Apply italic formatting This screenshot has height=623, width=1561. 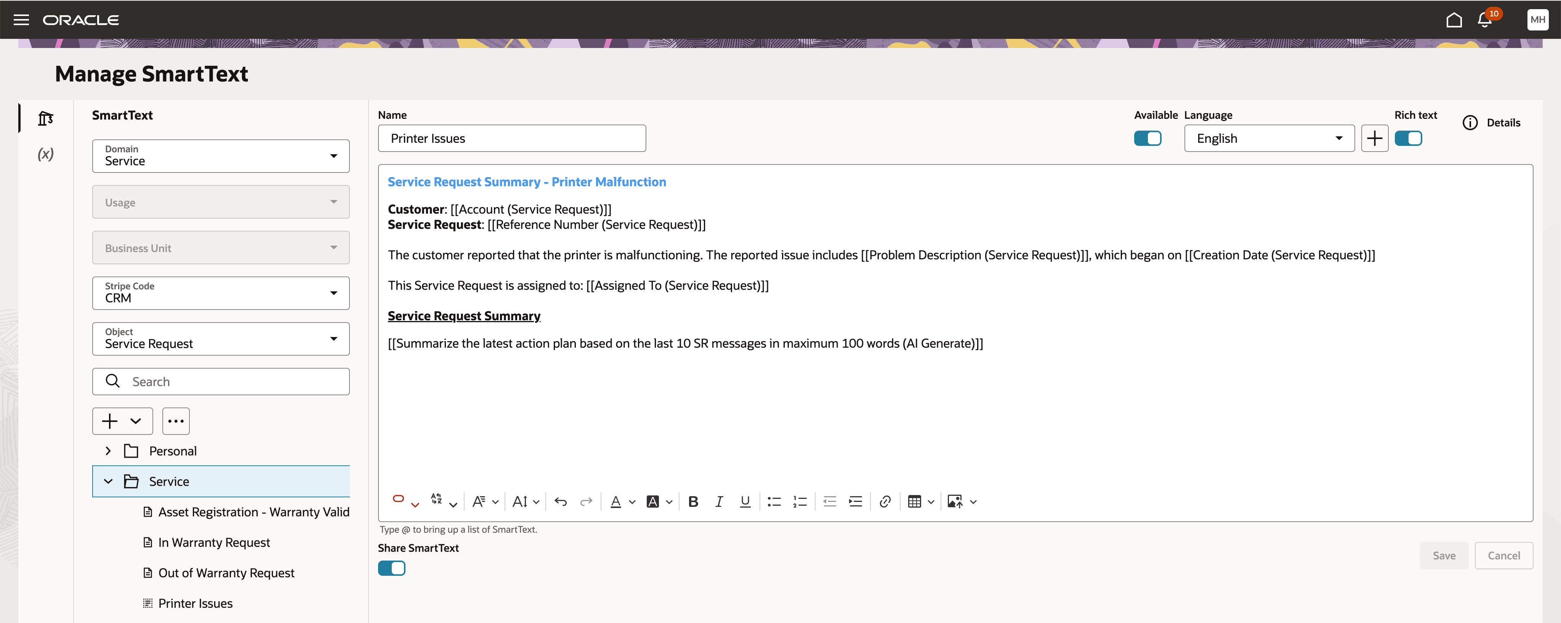[719, 501]
